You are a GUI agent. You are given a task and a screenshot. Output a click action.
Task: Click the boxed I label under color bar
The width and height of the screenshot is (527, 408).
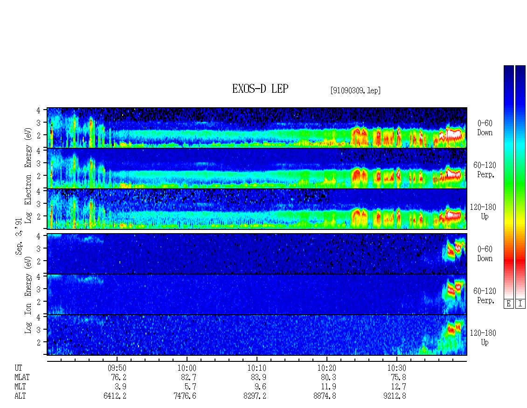pos(520,304)
